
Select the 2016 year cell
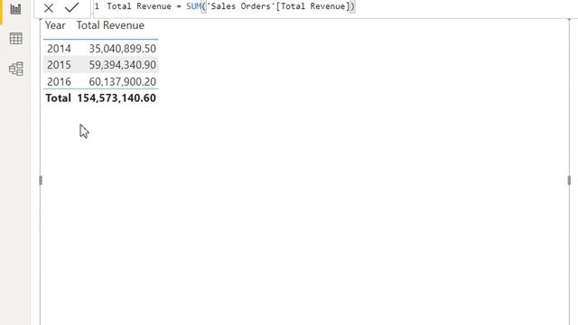59,81
